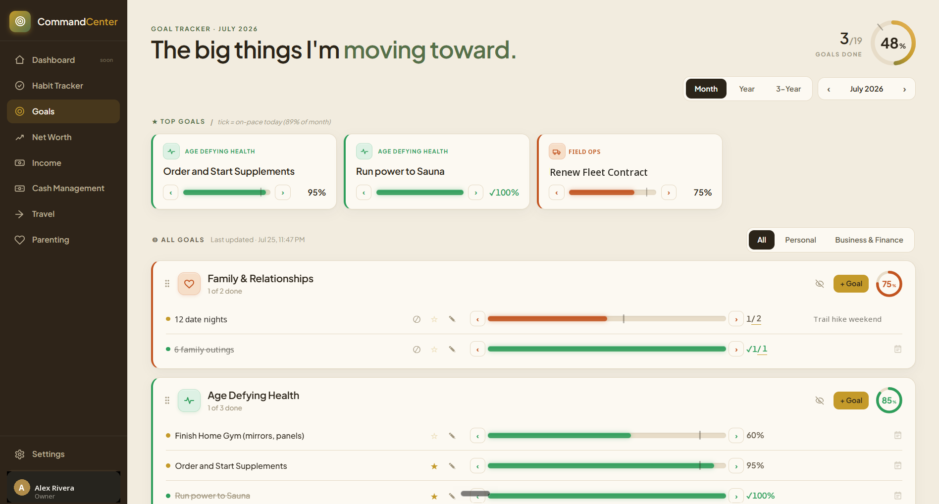This screenshot has width=939, height=504.
Task: Filter goals by All
Action: (x=762, y=240)
